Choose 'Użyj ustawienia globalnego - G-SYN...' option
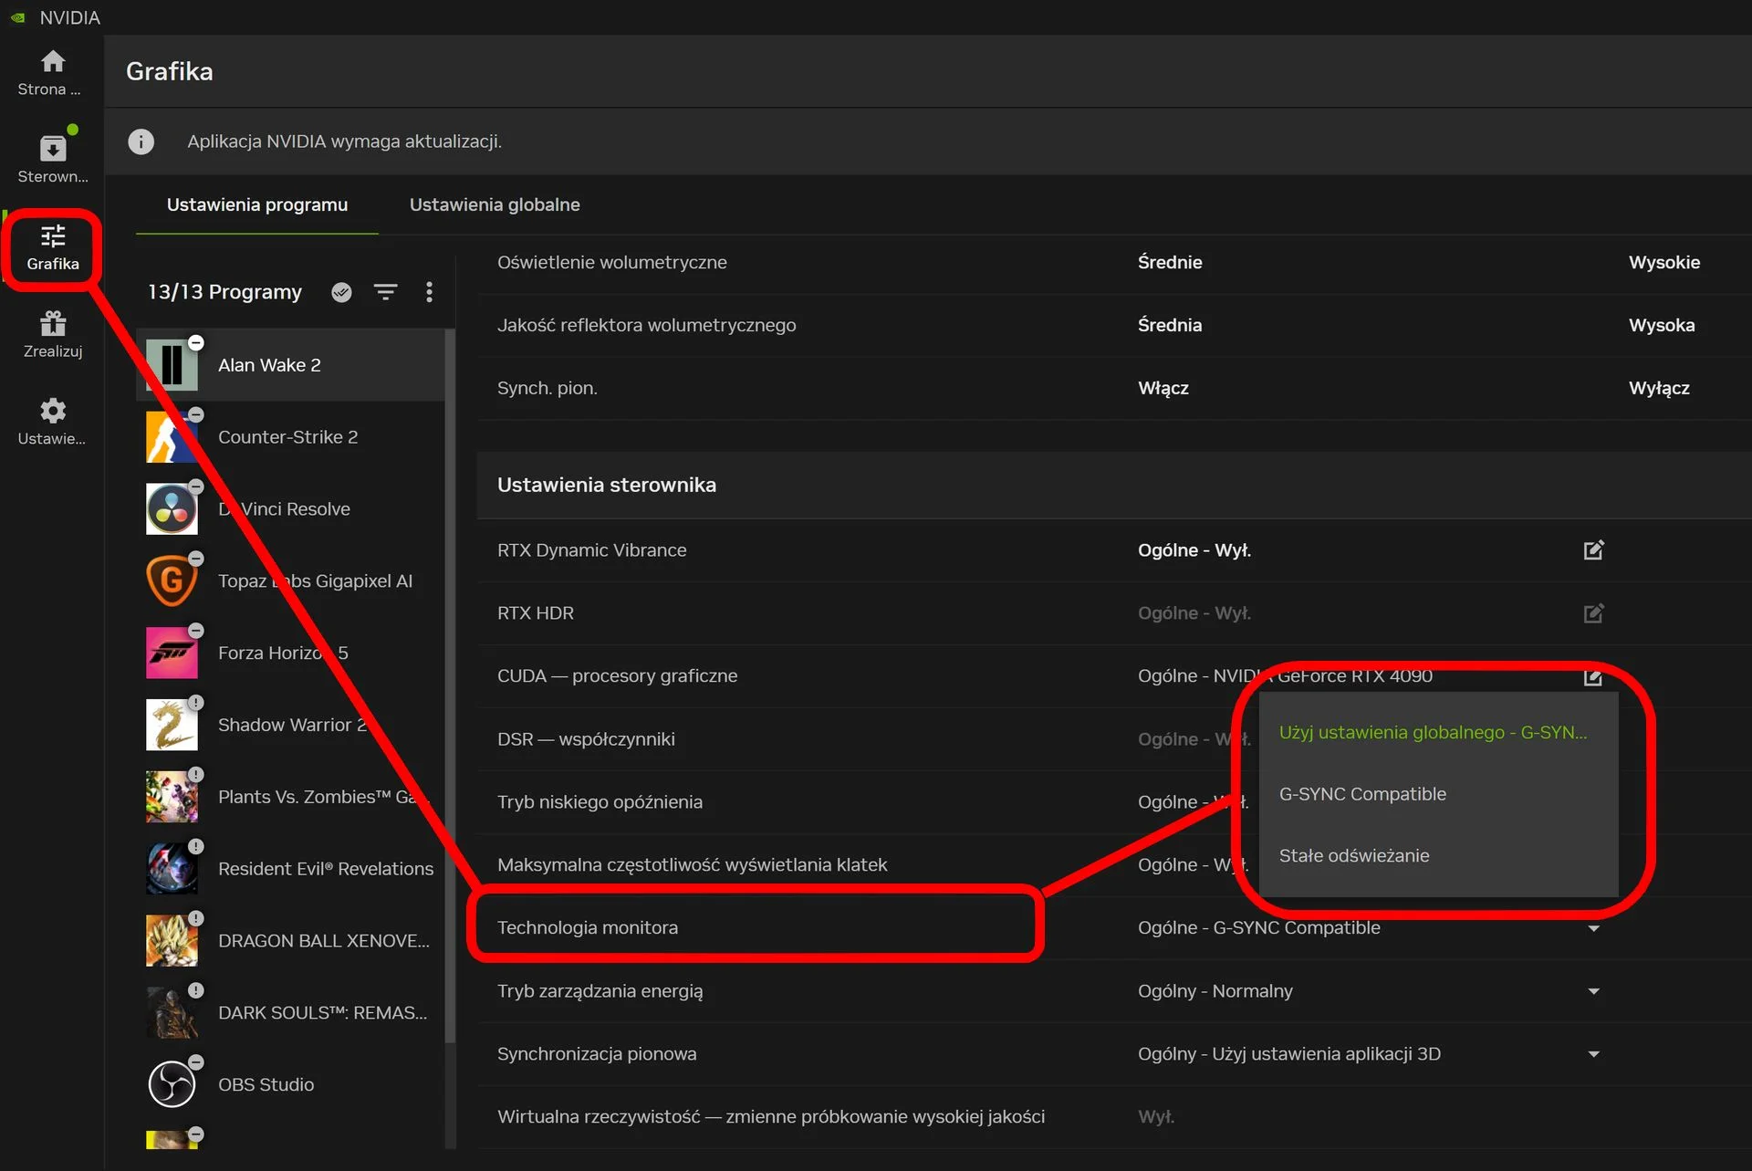This screenshot has width=1752, height=1171. pyautogui.click(x=1438, y=732)
